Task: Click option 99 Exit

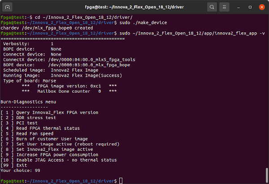Action: tap(14, 165)
